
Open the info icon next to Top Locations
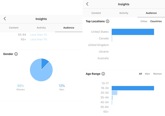click(108, 21)
